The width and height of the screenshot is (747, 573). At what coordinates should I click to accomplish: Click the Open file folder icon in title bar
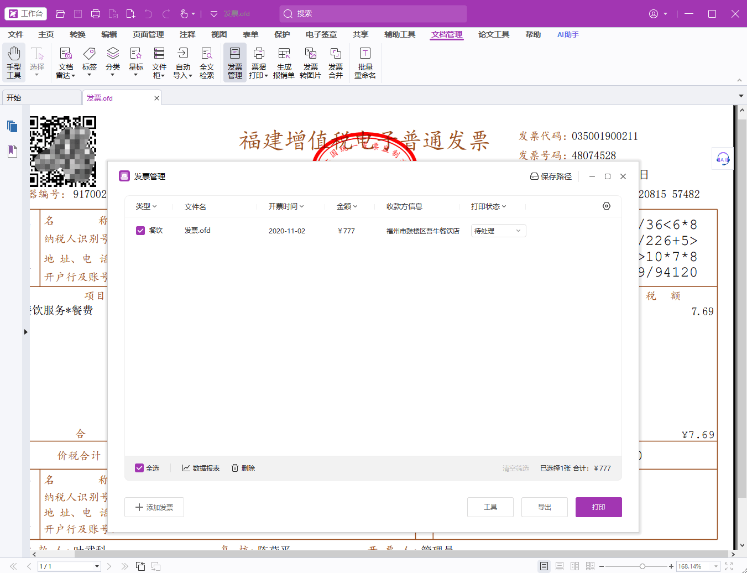pos(60,14)
